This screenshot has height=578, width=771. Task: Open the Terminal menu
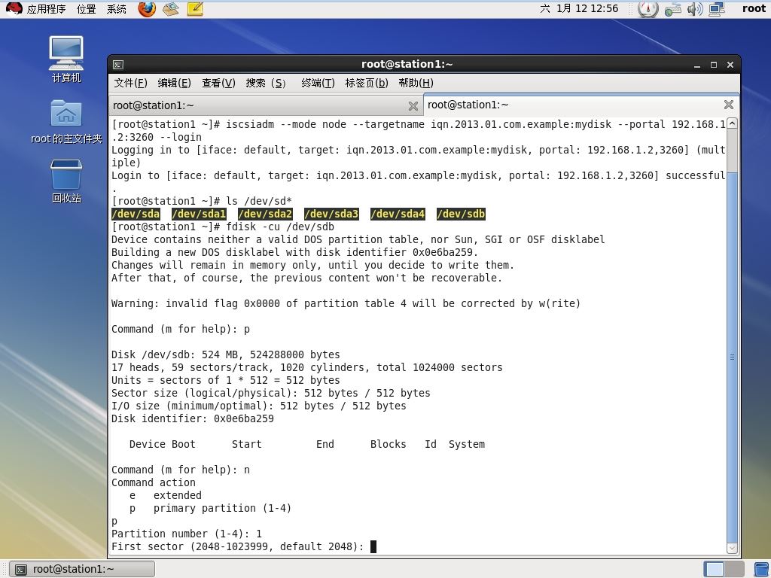click(x=318, y=83)
